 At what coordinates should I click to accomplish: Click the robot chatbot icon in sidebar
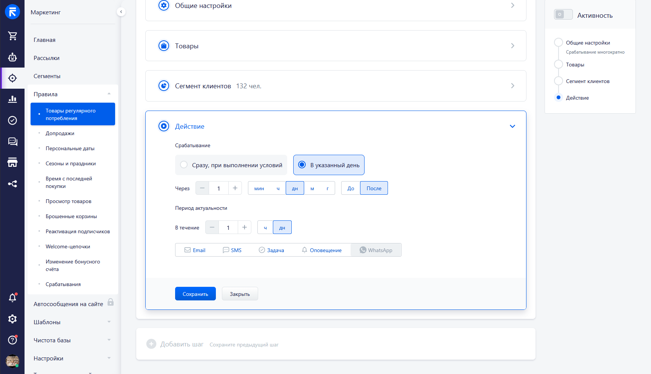12,57
